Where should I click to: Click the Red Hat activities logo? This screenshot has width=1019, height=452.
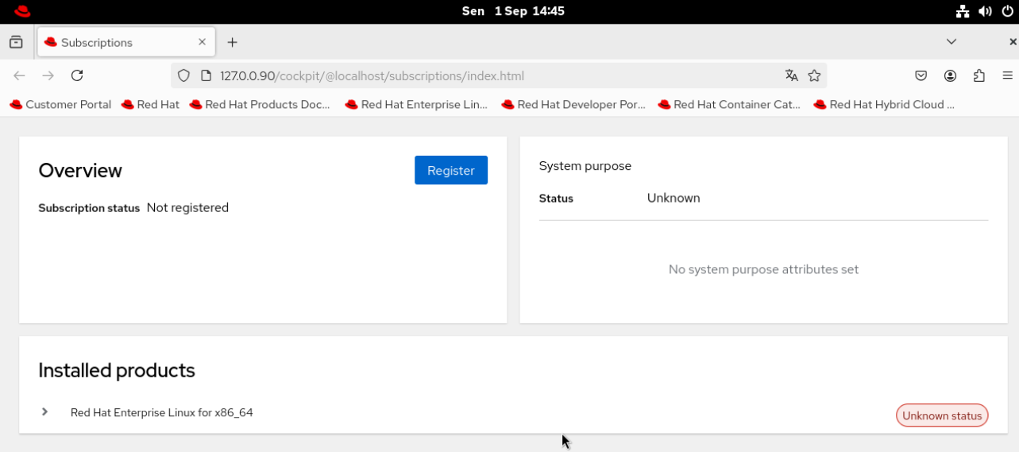[22, 11]
